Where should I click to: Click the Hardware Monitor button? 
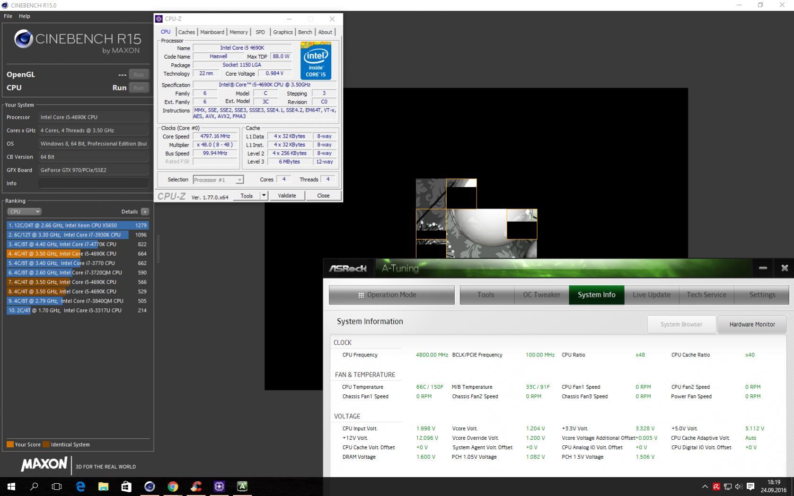coord(752,324)
